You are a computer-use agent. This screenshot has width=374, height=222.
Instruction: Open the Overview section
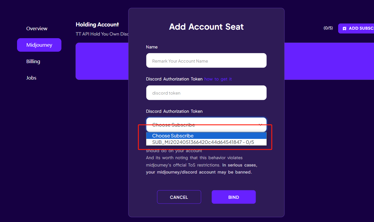[37, 28]
